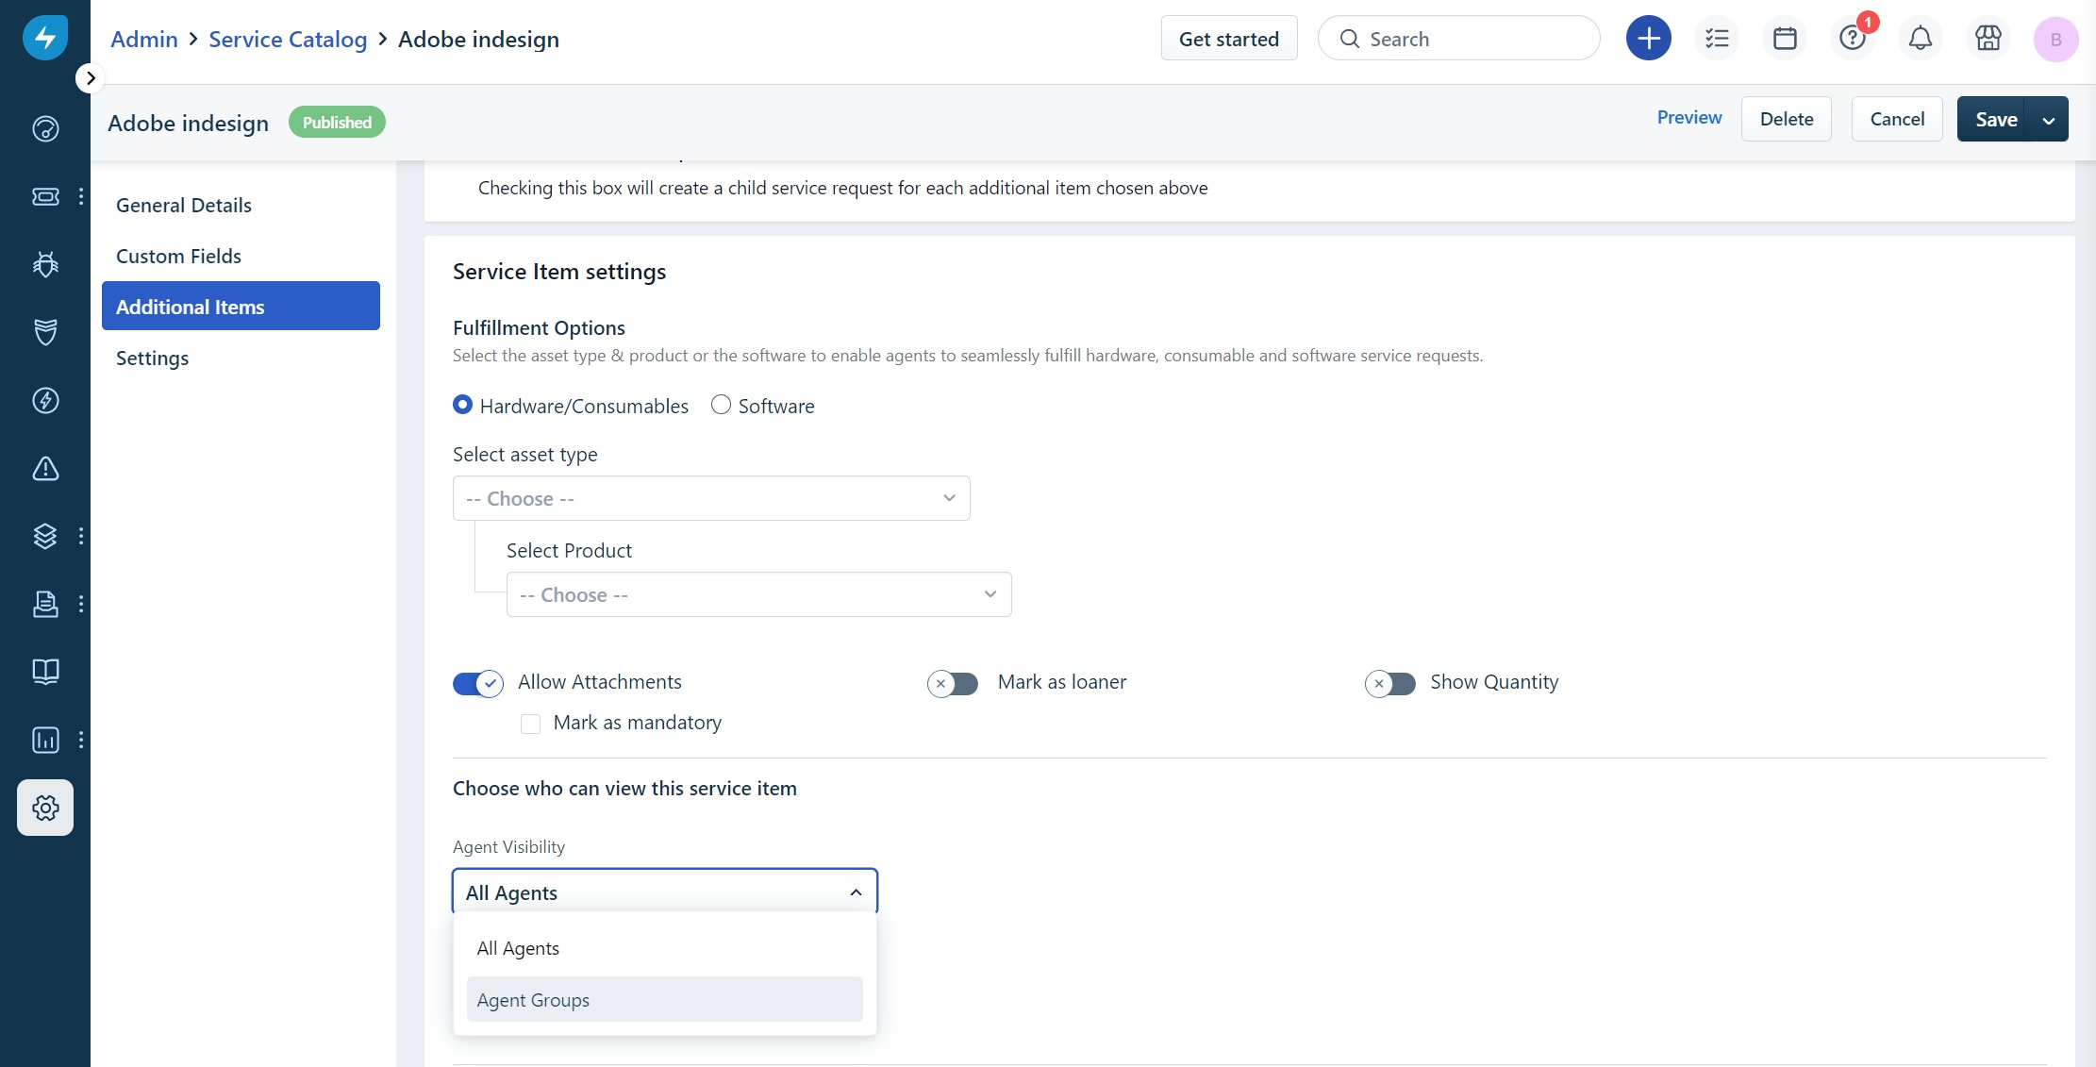Click the blue plus new-item button
This screenshot has height=1067, width=2096.
tap(1649, 39)
